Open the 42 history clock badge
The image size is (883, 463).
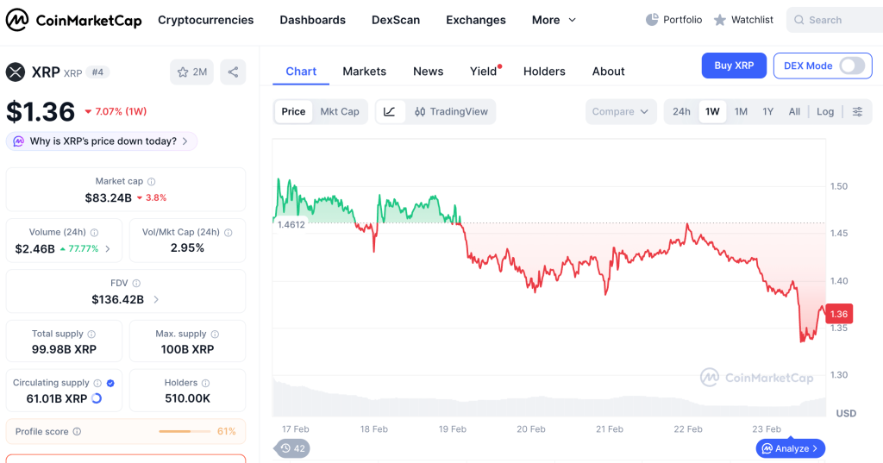[x=292, y=448]
